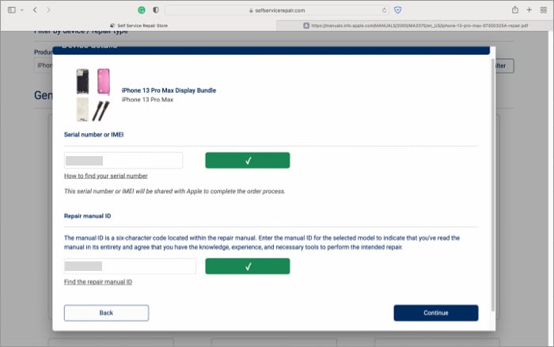Click the 'Repair manual ID' heading text

[87, 215]
